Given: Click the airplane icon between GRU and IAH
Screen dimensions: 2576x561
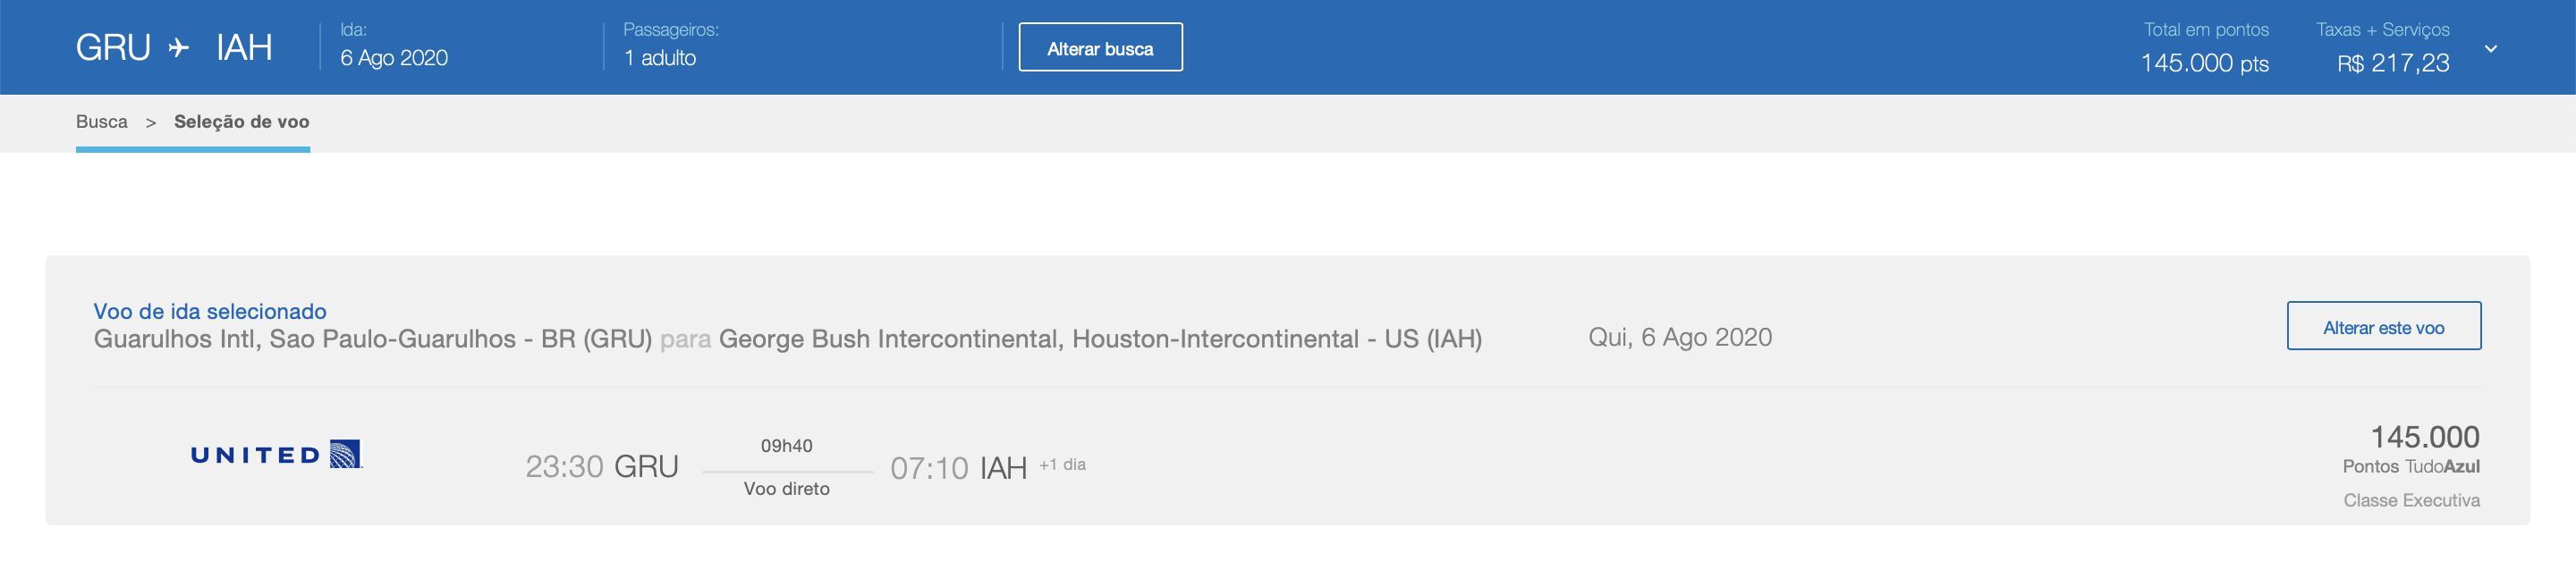Looking at the screenshot, I should tap(179, 48).
